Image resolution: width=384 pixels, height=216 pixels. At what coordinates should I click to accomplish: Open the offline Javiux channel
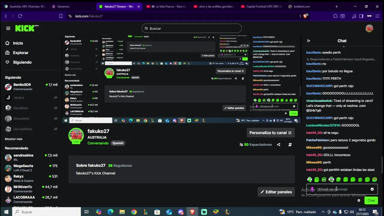pyautogui.click(x=31, y=97)
